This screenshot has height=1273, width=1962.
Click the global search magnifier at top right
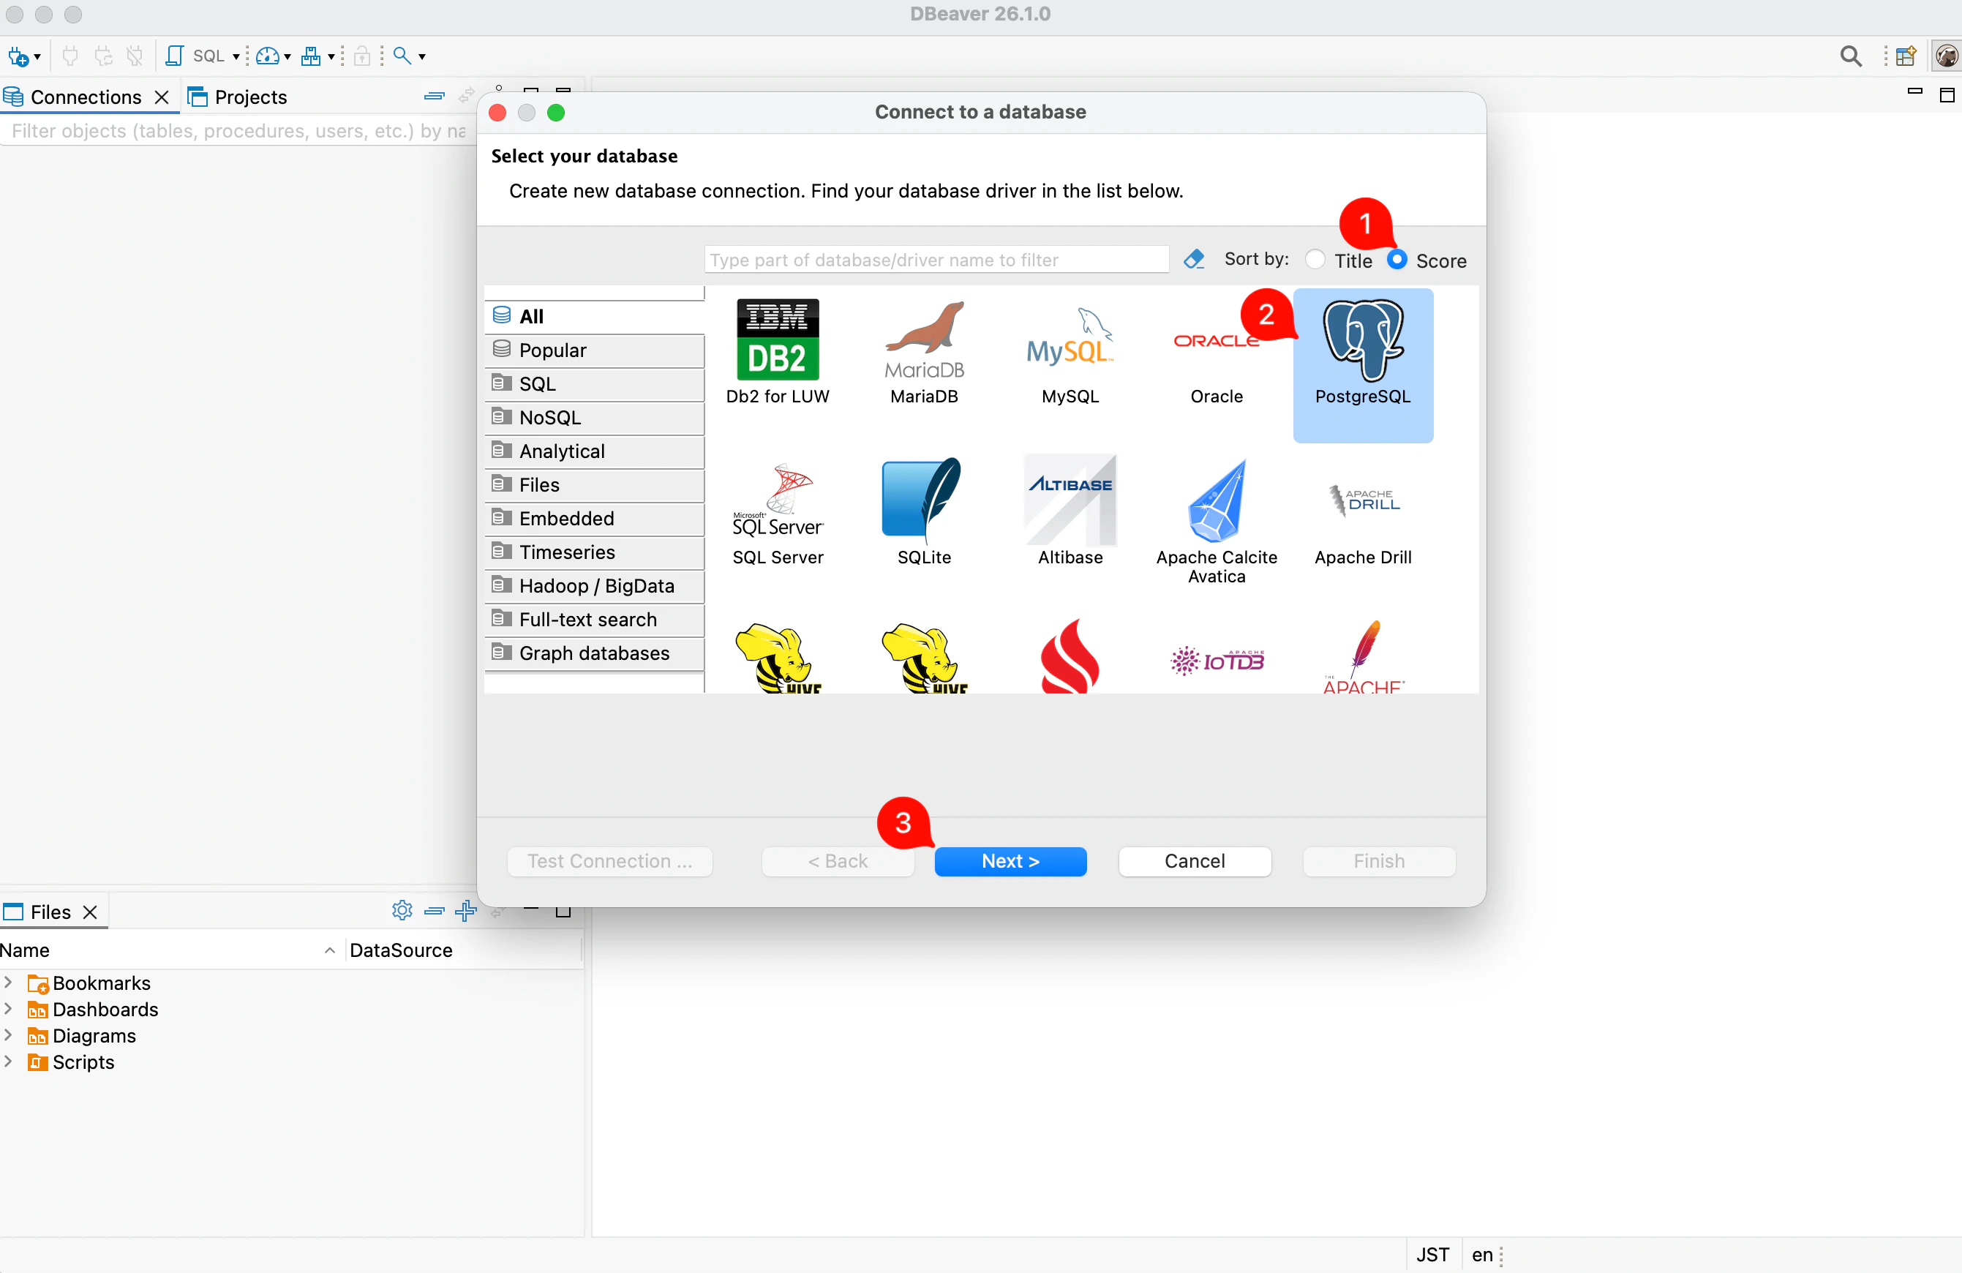(x=1851, y=56)
